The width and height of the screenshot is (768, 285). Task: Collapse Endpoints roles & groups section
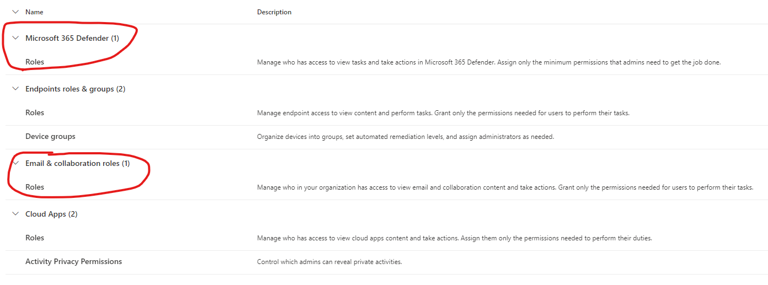pyautogui.click(x=15, y=89)
